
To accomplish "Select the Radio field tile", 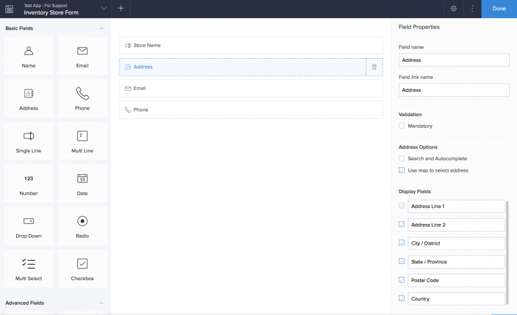I will (x=82, y=226).
